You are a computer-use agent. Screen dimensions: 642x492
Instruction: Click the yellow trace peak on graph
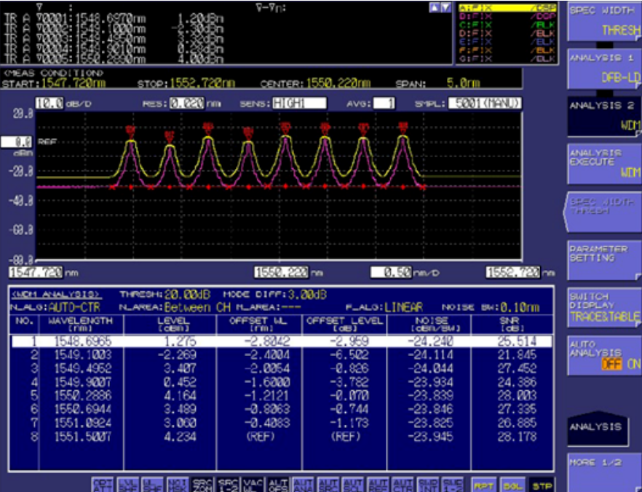pyautogui.click(x=130, y=142)
